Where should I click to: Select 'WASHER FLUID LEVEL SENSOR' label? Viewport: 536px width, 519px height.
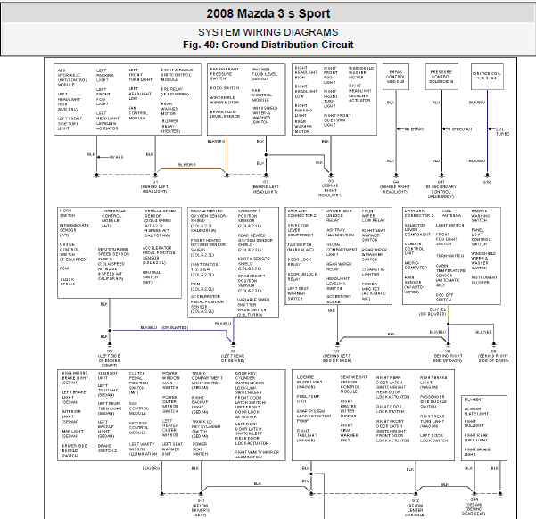265,74
